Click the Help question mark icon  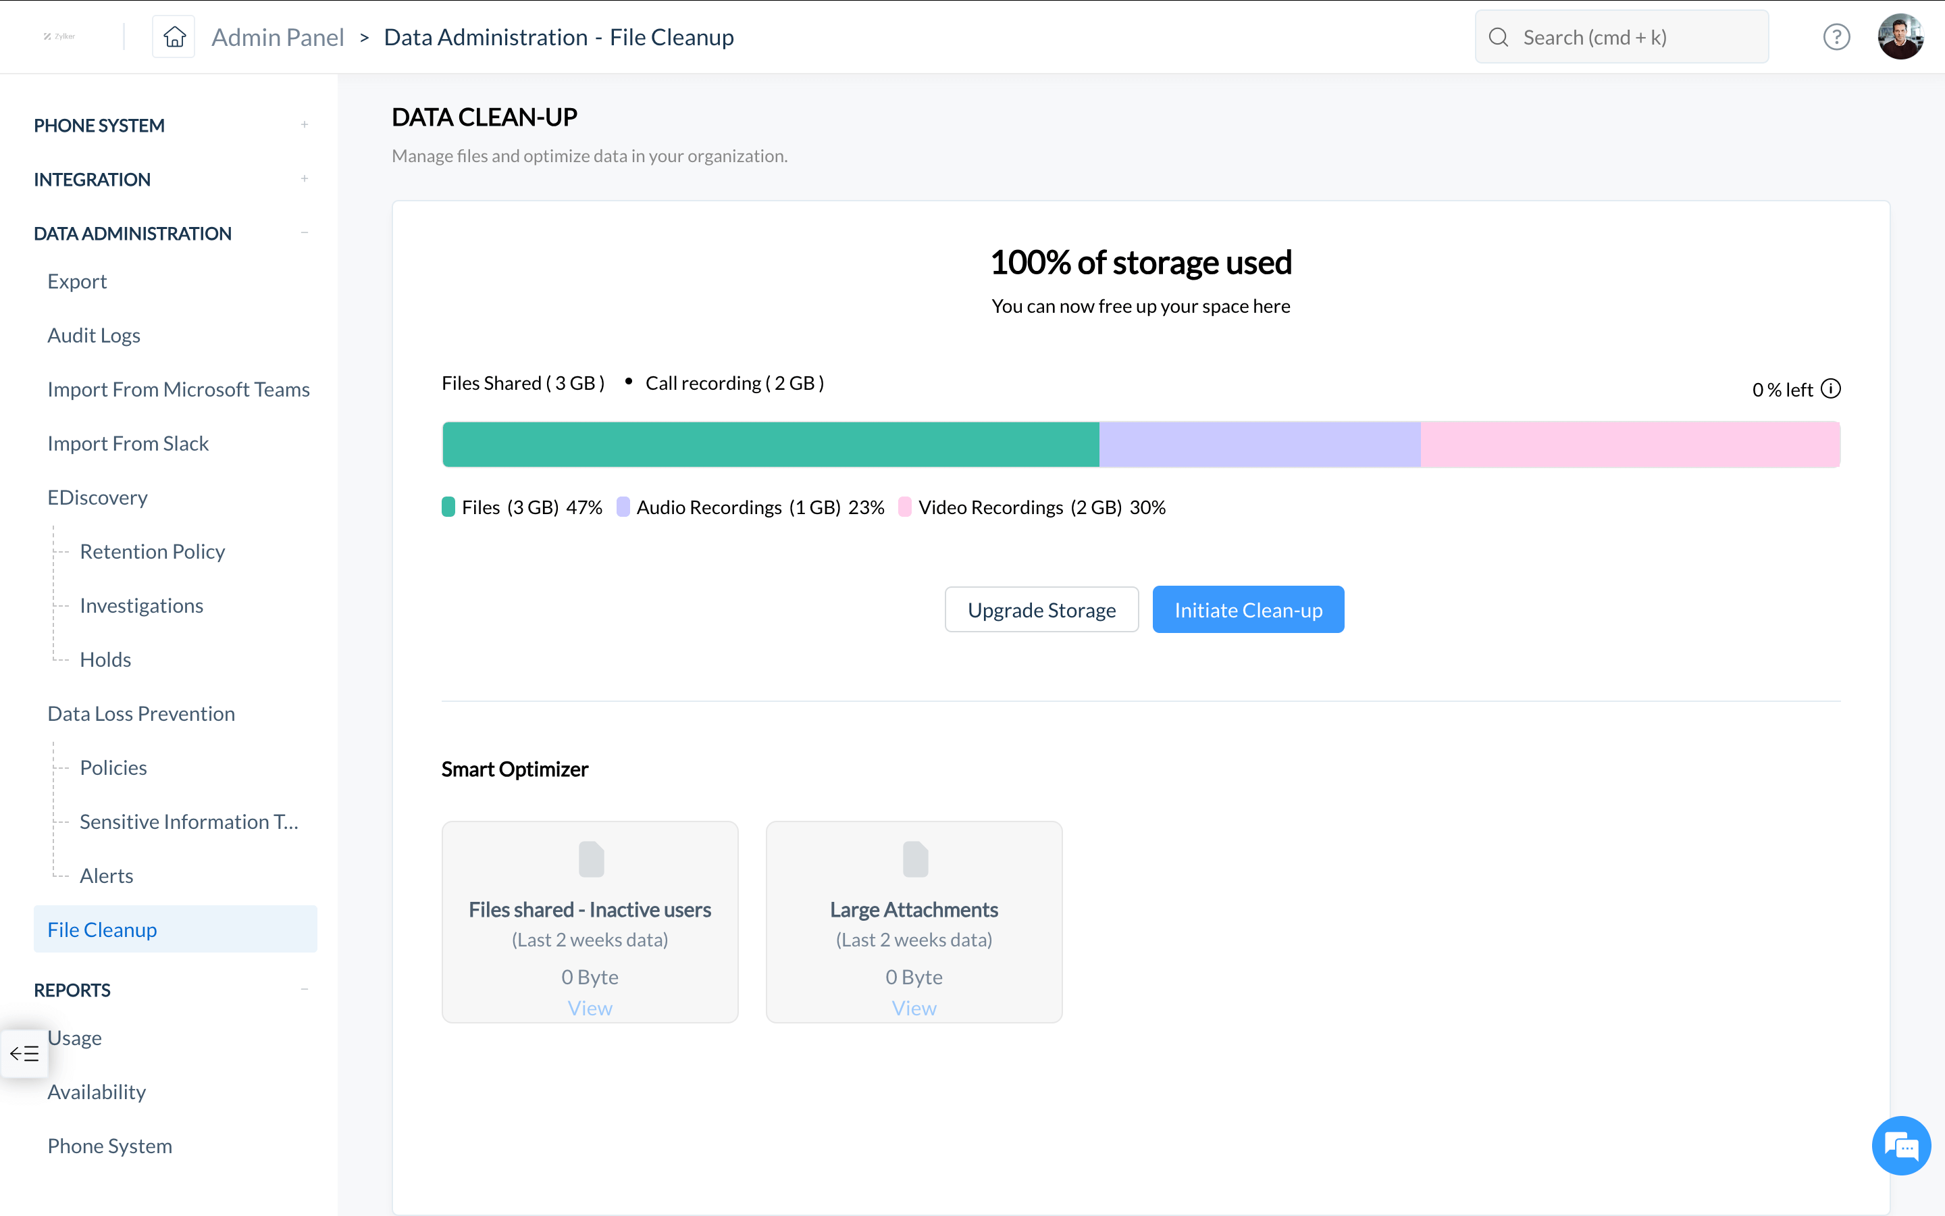coord(1836,38)
